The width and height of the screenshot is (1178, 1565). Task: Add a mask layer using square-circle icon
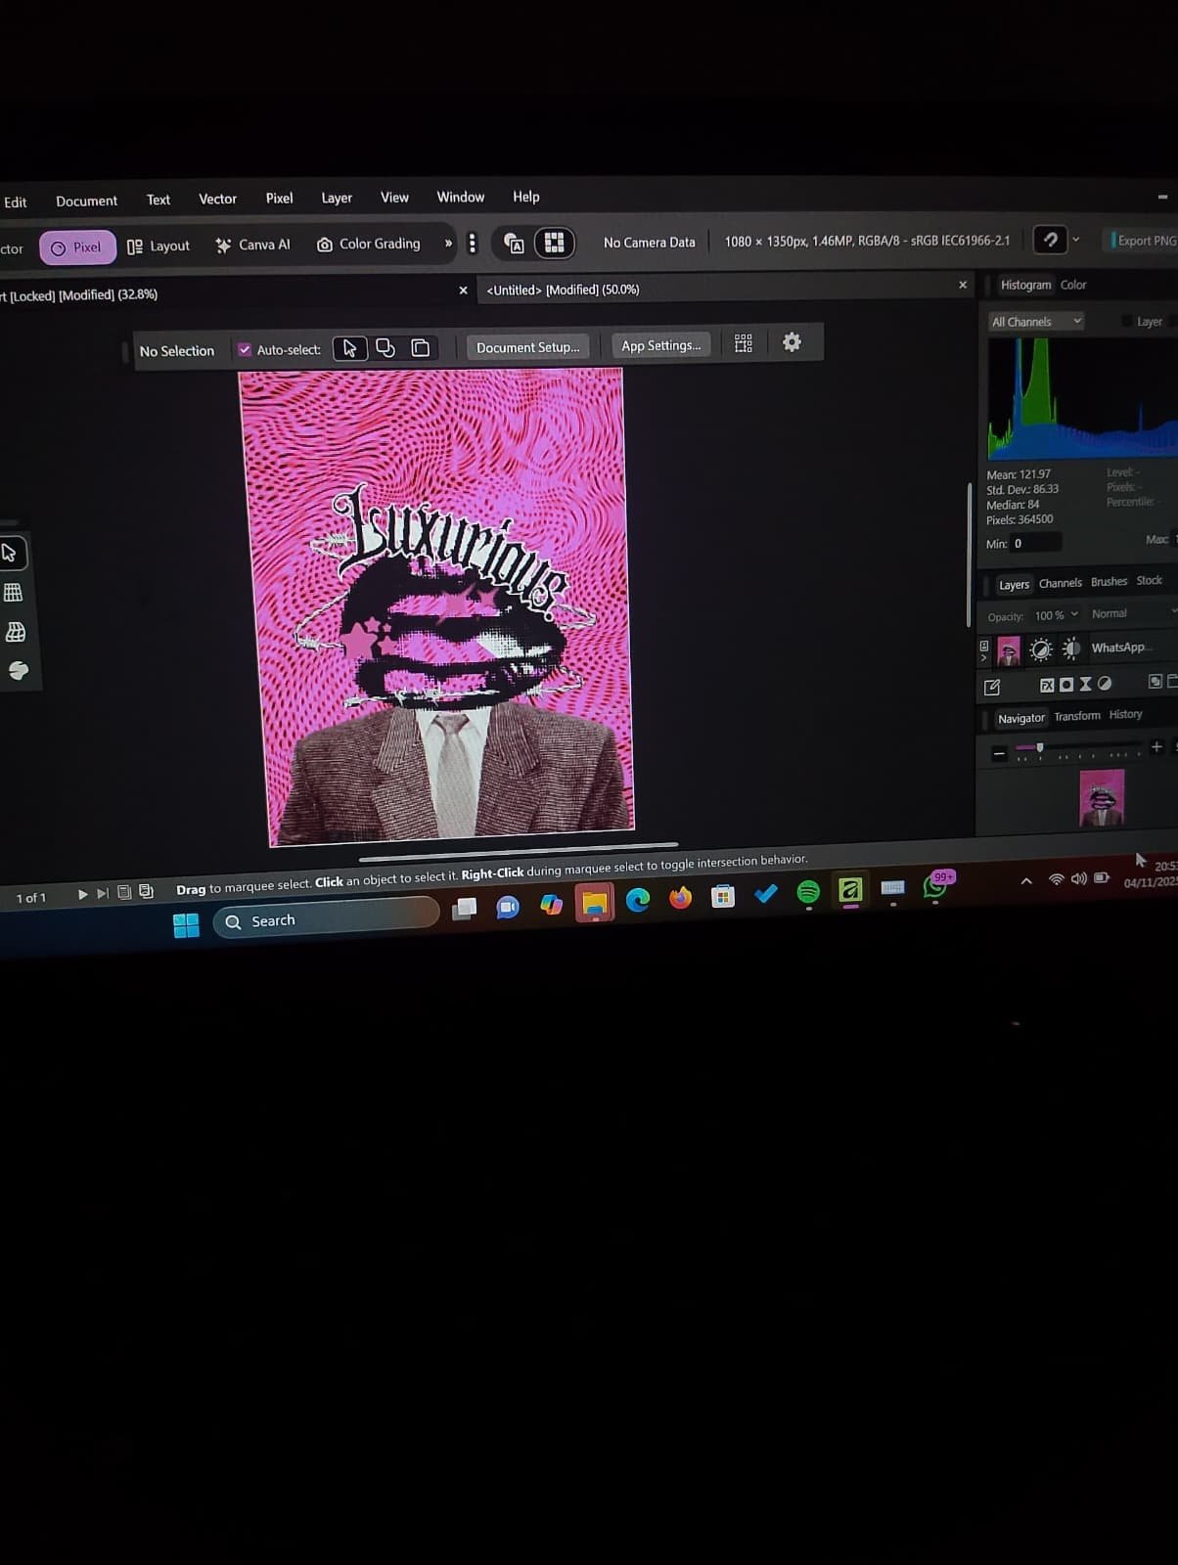coord(1066,685)
